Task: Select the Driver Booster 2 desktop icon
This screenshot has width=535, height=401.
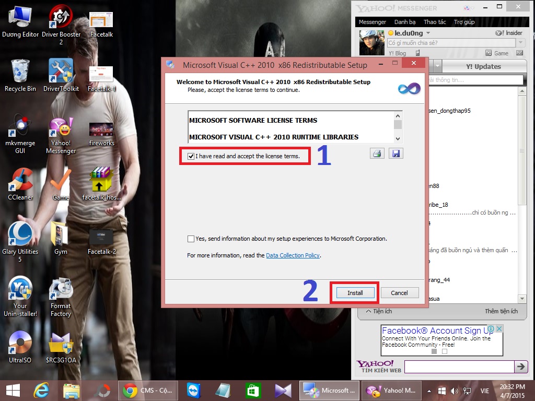Action: pos(61,25)
